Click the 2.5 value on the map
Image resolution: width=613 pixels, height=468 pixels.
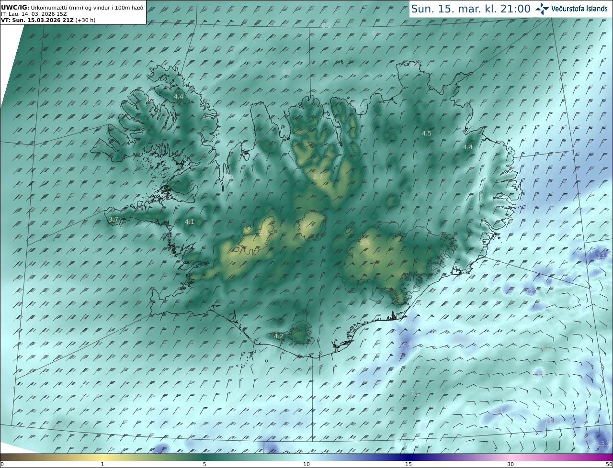tap(365, 243)
